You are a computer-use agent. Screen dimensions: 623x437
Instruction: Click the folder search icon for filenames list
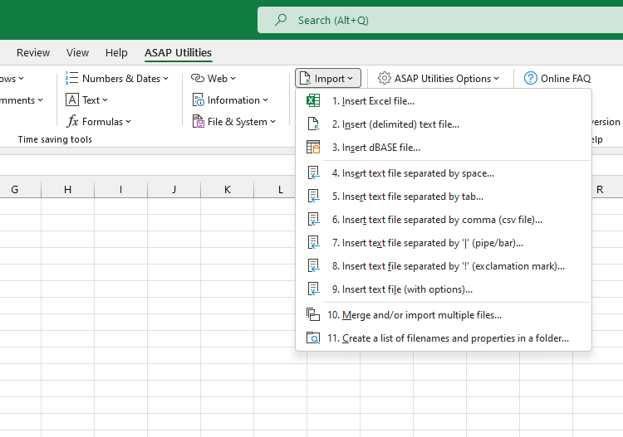(313, 337)
